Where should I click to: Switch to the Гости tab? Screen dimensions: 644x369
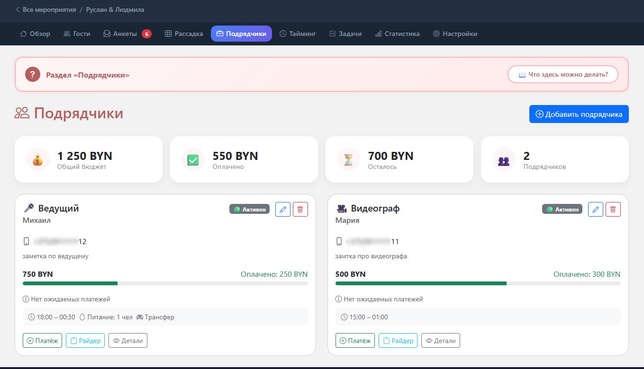(77, 34)
